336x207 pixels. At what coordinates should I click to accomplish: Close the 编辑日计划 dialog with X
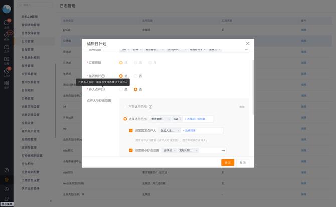click(247, 43)
